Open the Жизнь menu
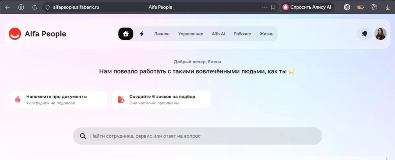The width and height of the screenshot is (395, 160). pyautogui.click(x=267, y=34)
